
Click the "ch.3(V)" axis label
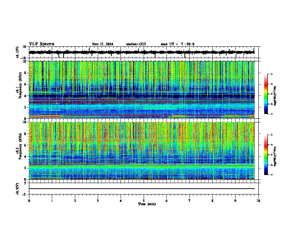(18, 189)
